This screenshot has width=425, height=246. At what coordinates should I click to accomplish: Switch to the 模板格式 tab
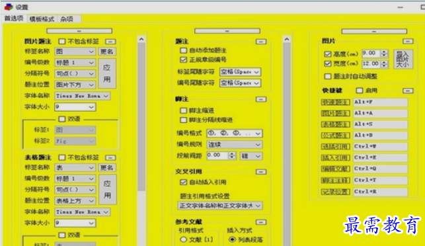tap(42, 19)
